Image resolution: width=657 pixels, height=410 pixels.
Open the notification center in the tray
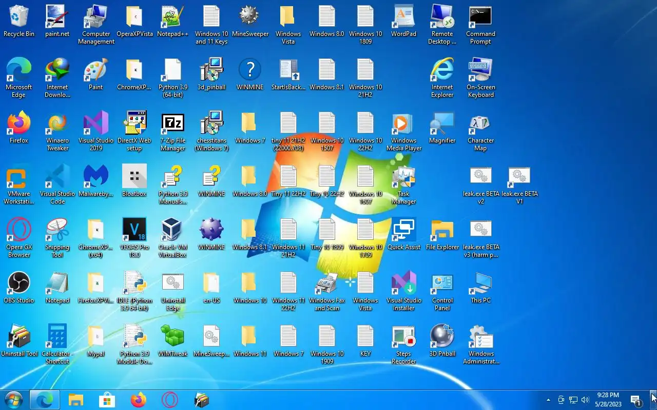coord(636,400)
